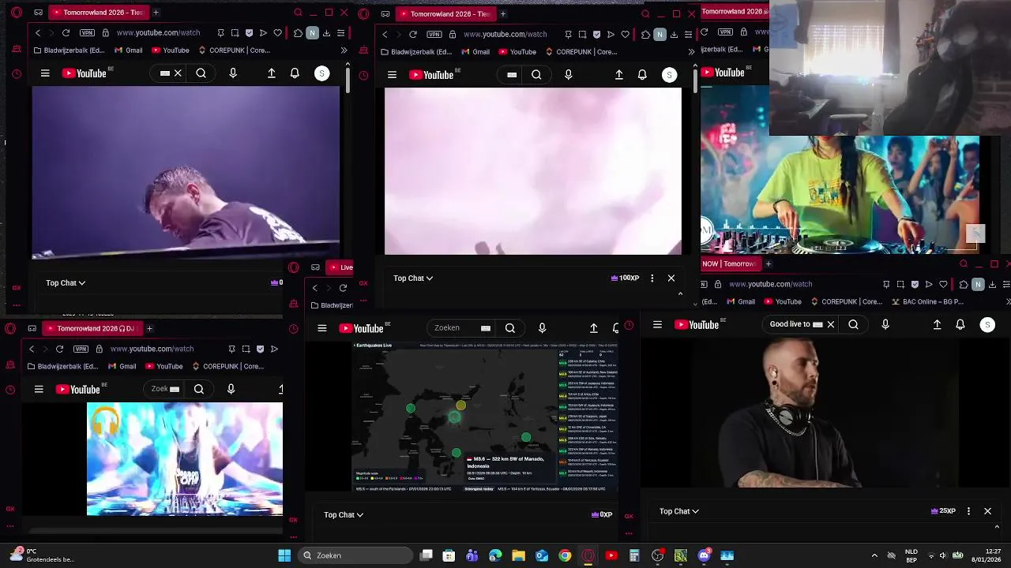
Task: Open YouTube avatar S in top-left window
Action: [x=321, y=73]
